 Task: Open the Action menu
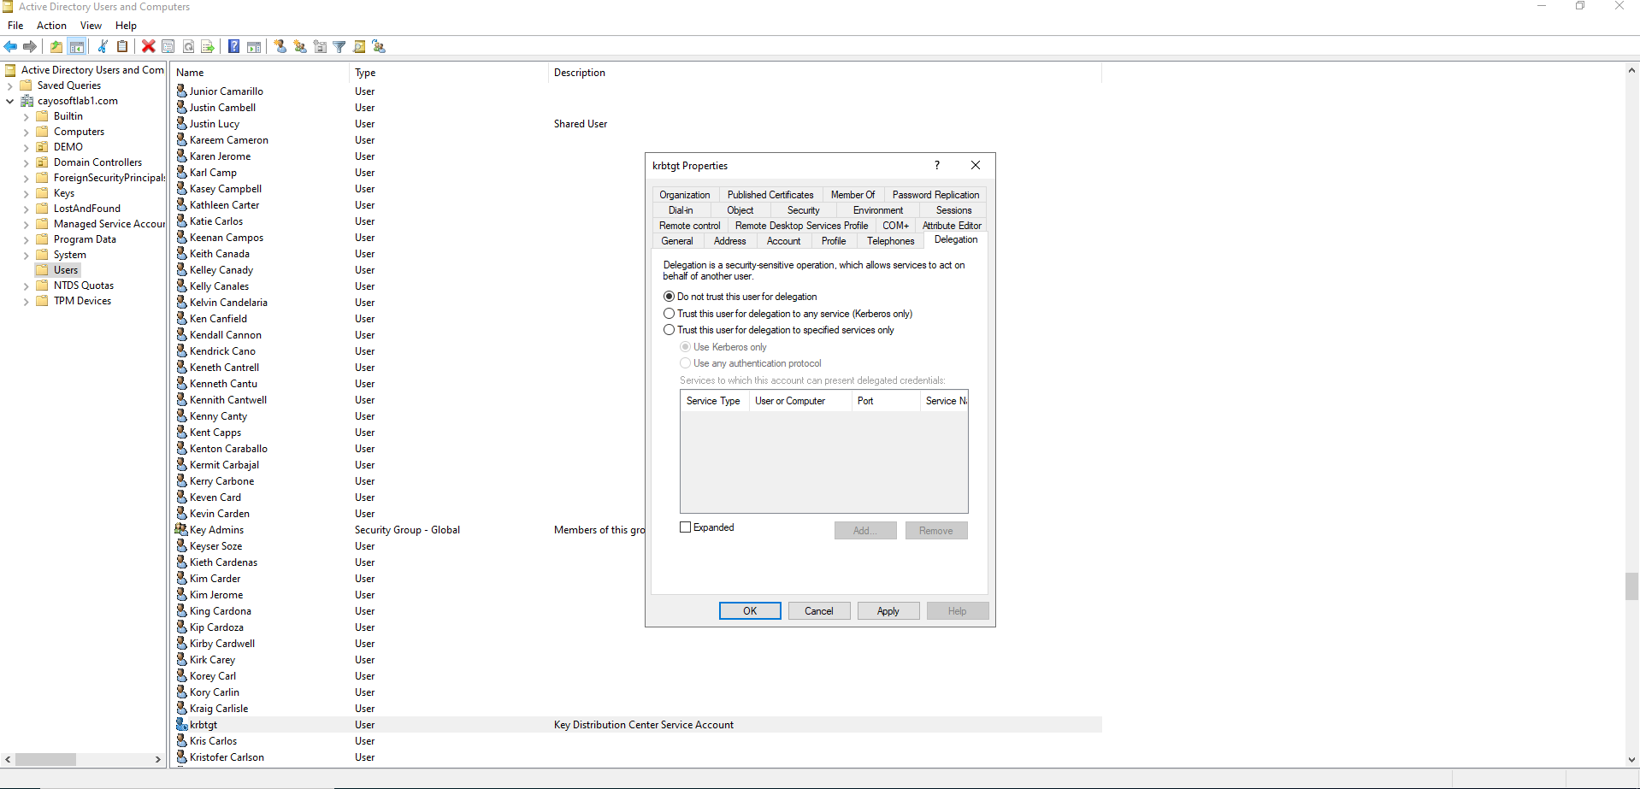point(51,26)
